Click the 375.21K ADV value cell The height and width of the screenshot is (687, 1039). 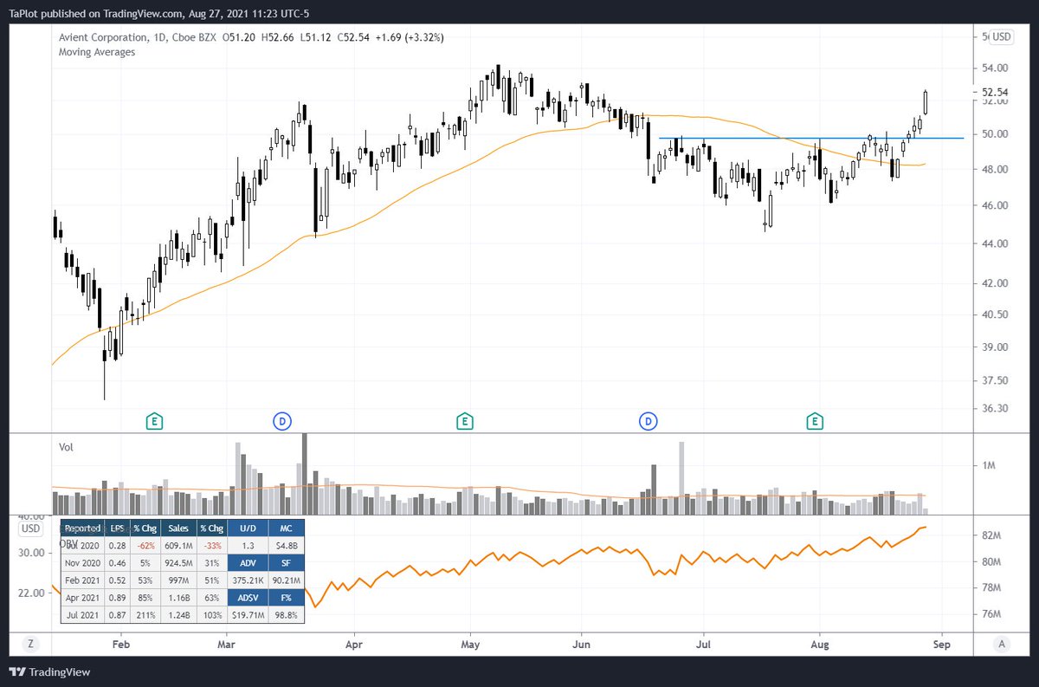pos(247,580)
